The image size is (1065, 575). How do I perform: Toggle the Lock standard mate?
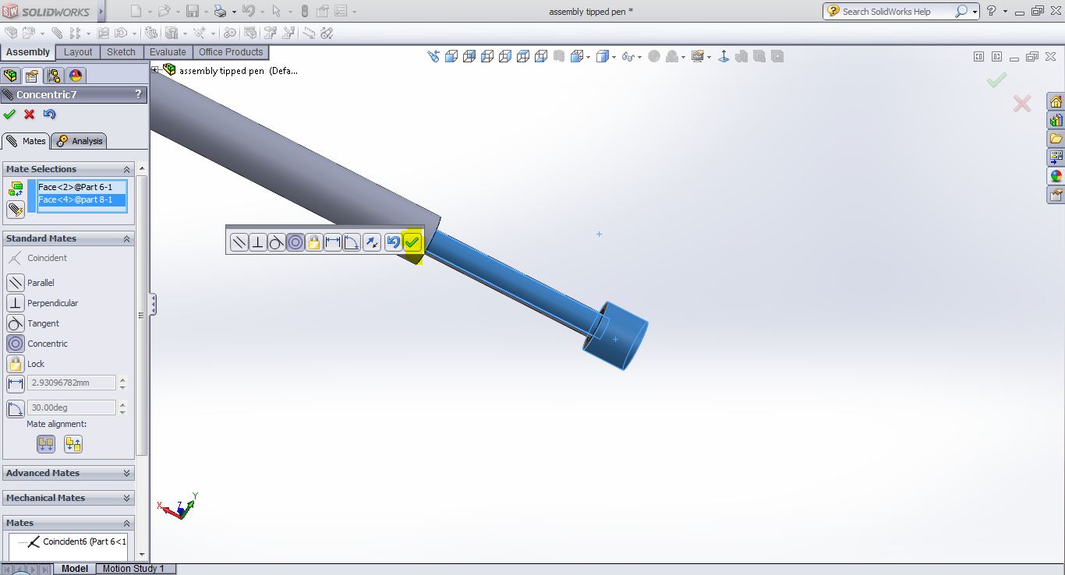coord(16,364)
